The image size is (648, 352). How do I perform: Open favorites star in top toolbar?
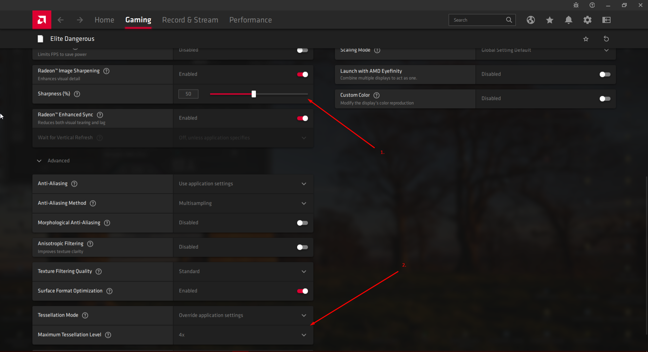click(x=550, y=20)
